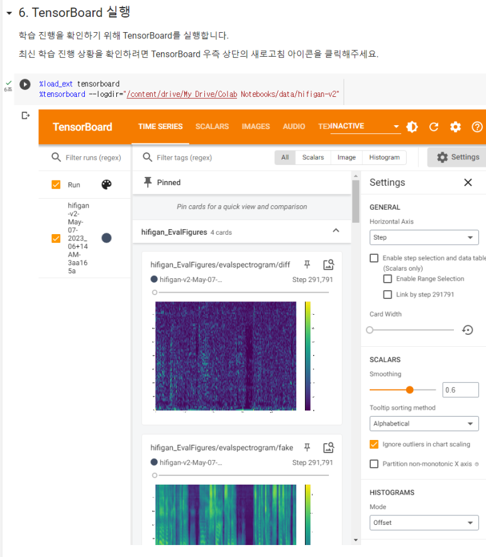
Task: Filter cards by All
Action: pos(285,157)
